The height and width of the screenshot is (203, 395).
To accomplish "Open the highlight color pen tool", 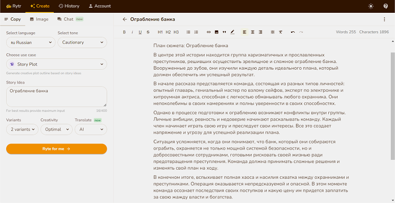I will (x=232, y=32).
